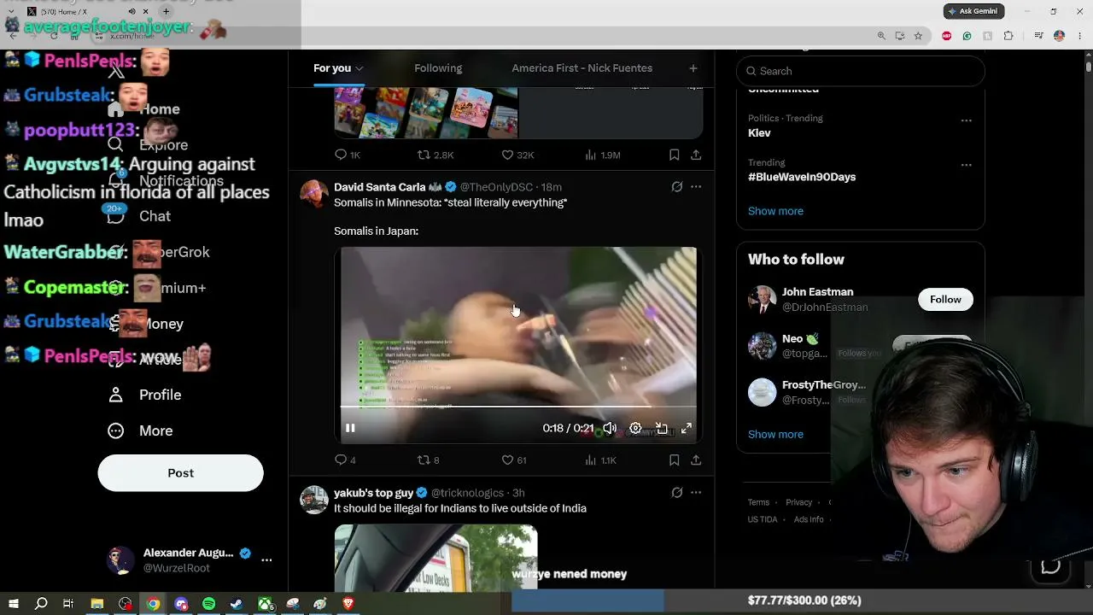Bookmark this page with the star icon

point(918,36)
